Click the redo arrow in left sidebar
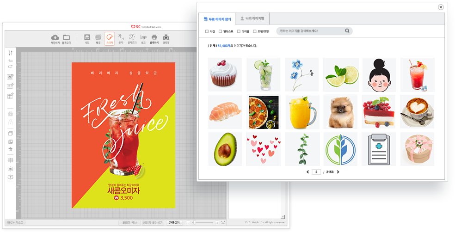 point(11,67)
